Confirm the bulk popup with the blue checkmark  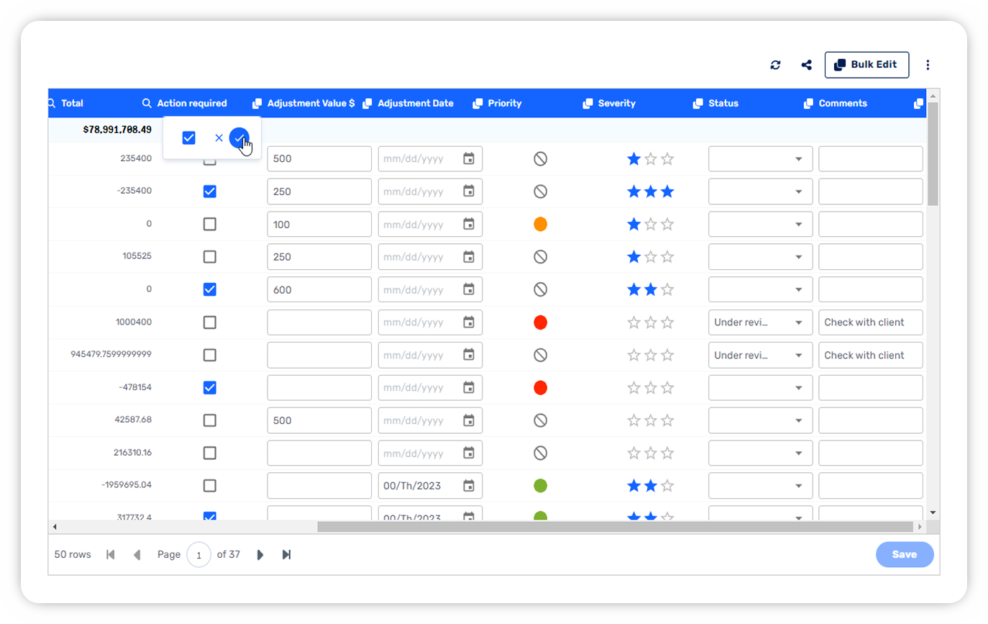tap(239, 137)
